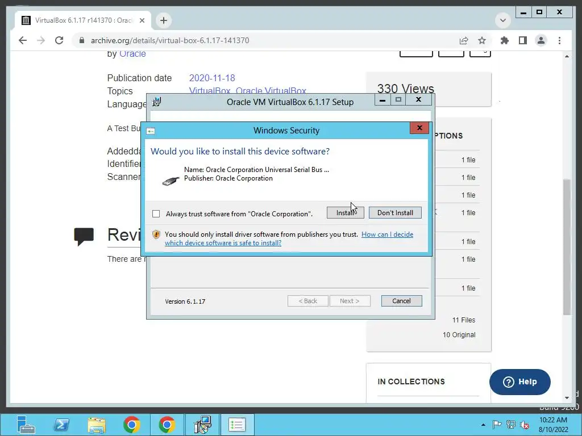This screenshot has height=436, width=582.
Task: Open first Chrome taskbar icon
Action: click(x=132, y=425)
